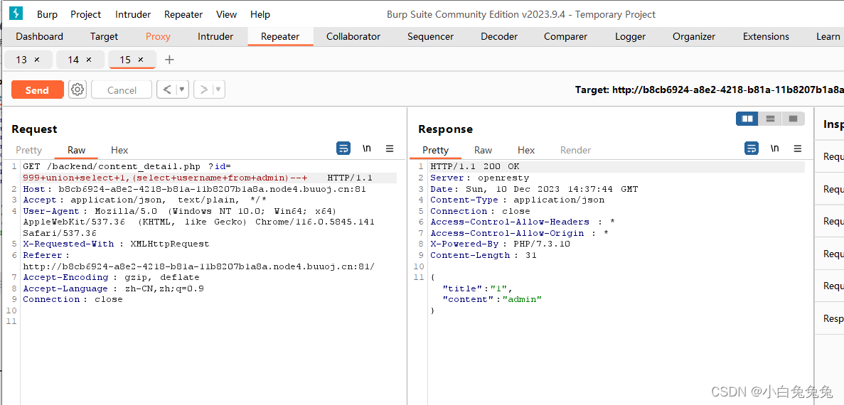Show Request in Hex view
This screenshot has width=844, height=405.
[119, 150]
